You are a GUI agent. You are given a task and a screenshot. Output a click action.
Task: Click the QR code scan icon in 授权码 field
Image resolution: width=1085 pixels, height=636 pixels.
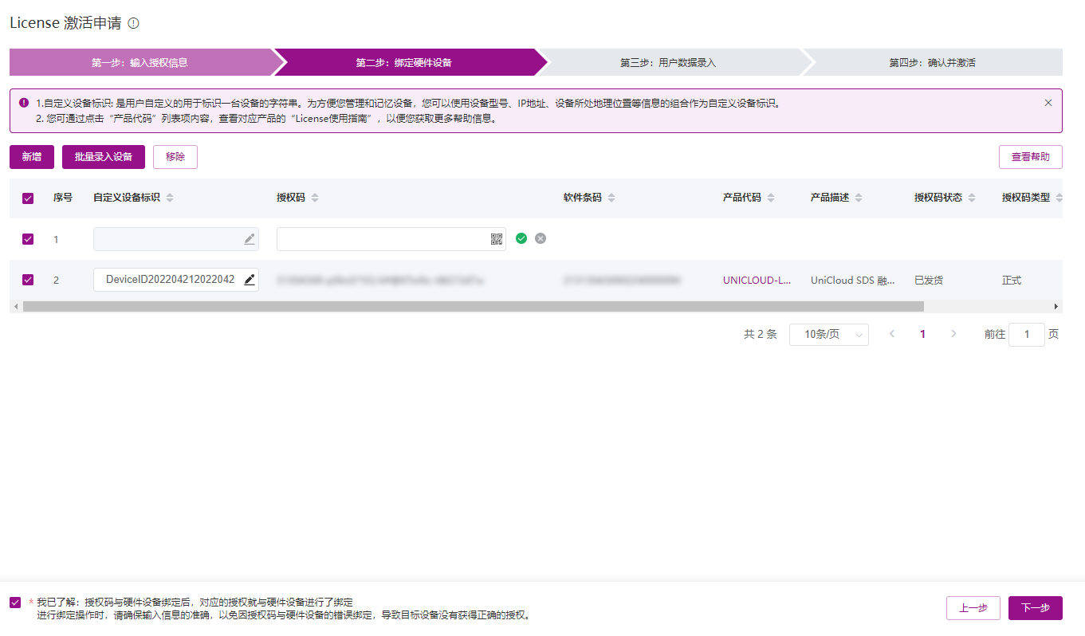(497, 239)
